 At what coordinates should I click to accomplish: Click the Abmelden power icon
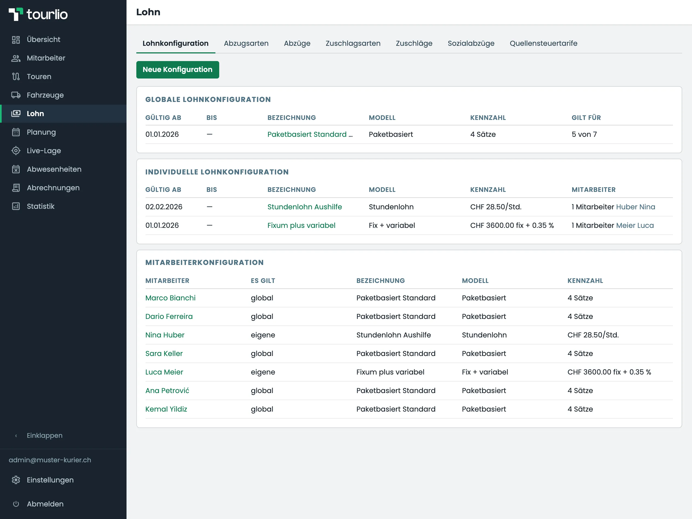tap(16, 504)
